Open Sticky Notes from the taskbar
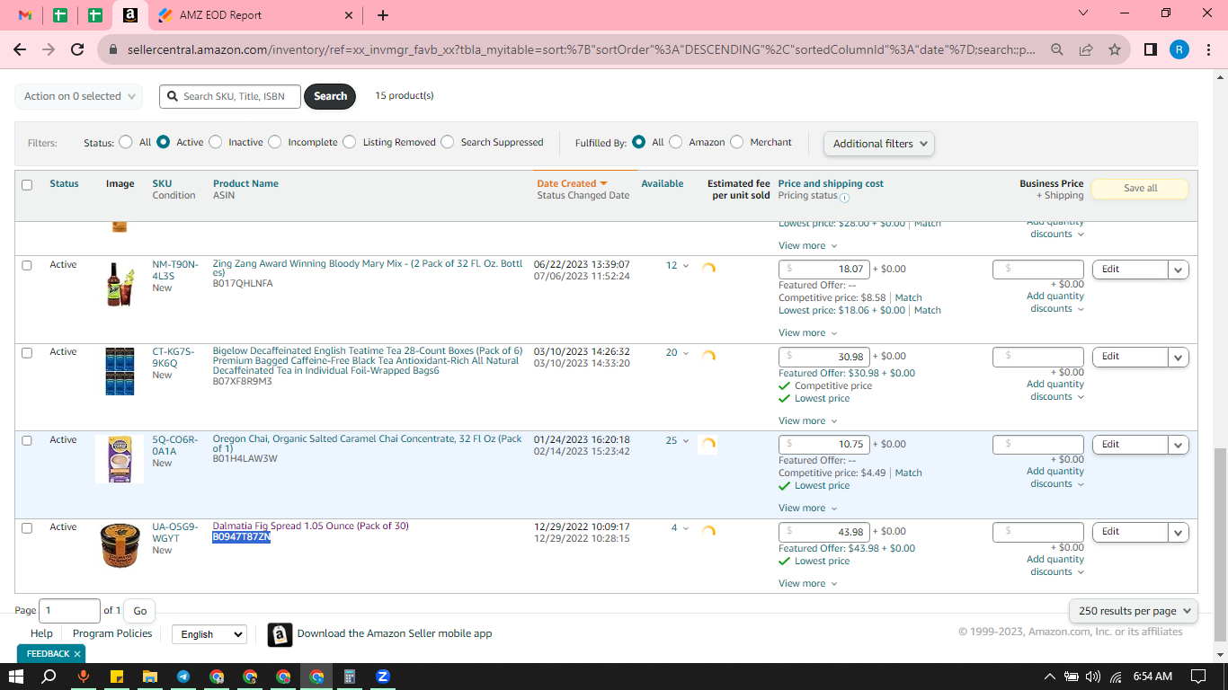The height and width of the screenshot is (690, 1228). click(x=116, y=677)
